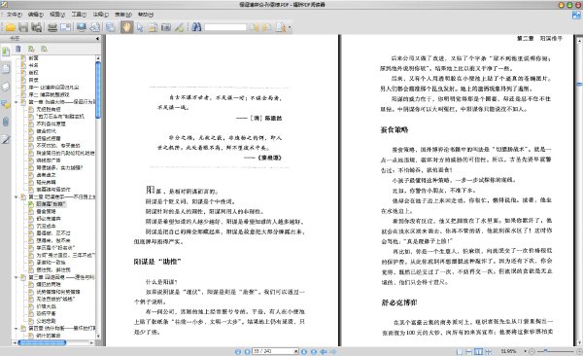583x356 pixels.
Task: Click the previous view blue arrow
Action: click(x=324, y=351)
